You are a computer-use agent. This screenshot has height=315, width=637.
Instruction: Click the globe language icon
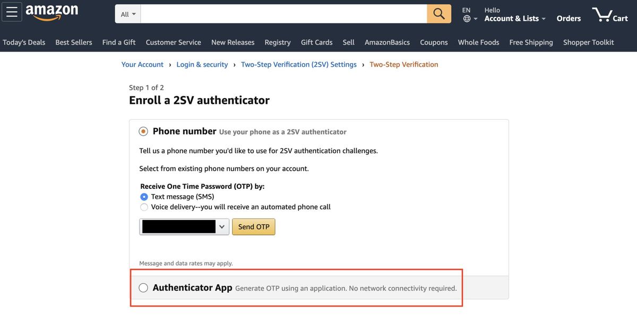point(467,19)
